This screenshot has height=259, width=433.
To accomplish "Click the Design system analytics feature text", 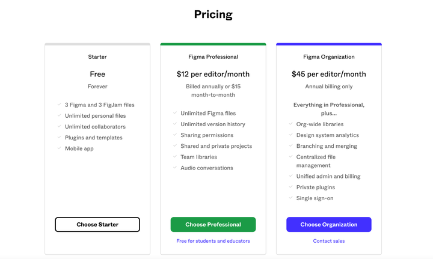I will 327,135.
